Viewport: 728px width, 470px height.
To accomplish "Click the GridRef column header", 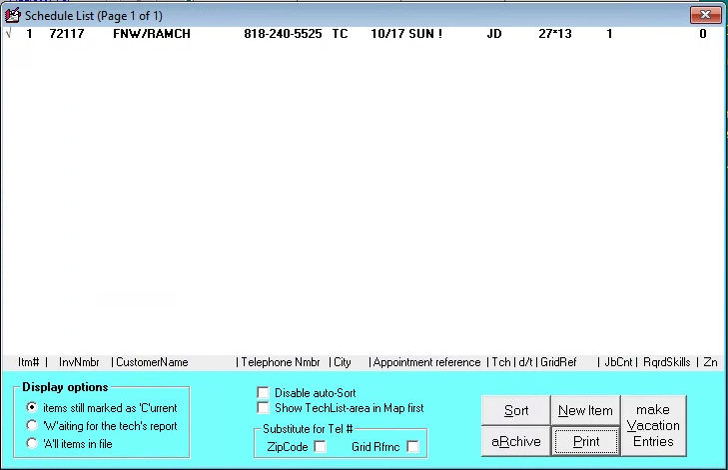I will [558, 362].
